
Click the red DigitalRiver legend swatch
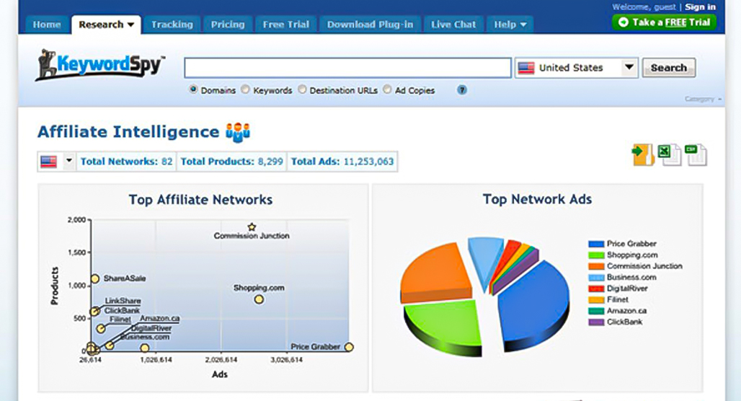[x=596, y=288]
